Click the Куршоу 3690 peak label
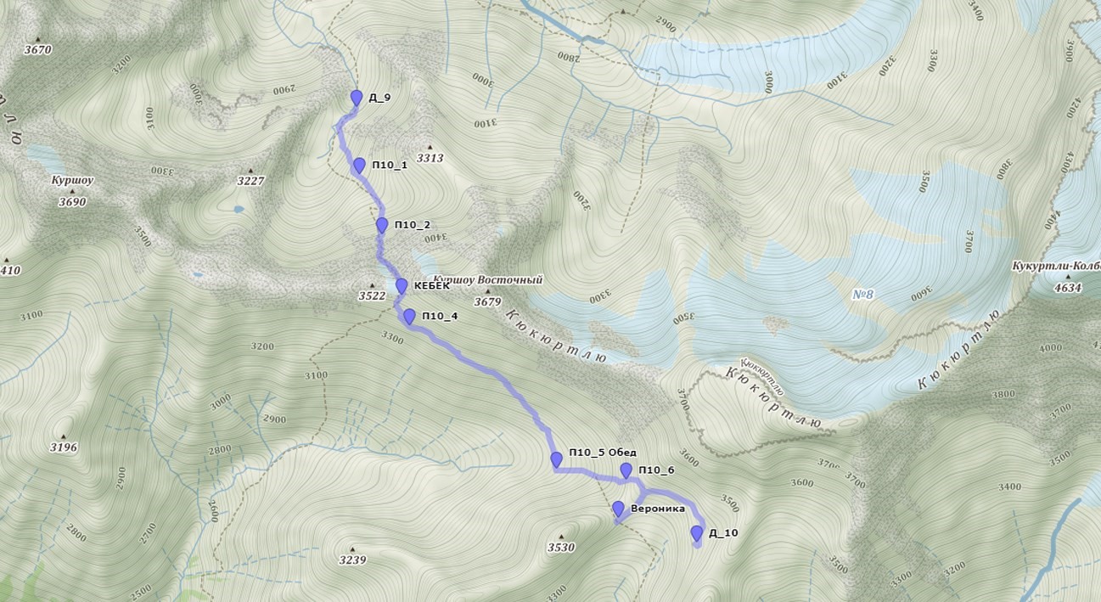The width and height of the screenshot is (1101, 602). (72, 192)
